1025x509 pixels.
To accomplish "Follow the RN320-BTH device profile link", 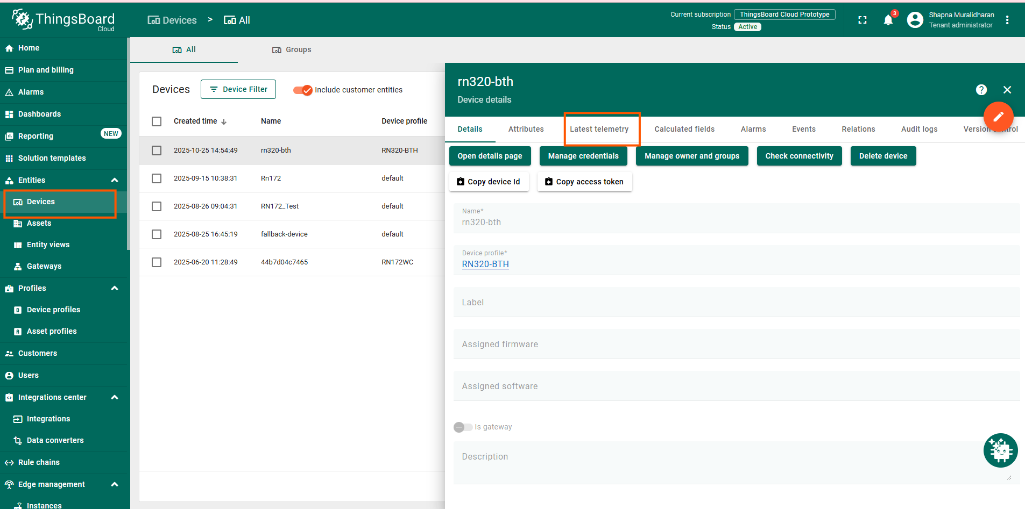I will 485,264.
